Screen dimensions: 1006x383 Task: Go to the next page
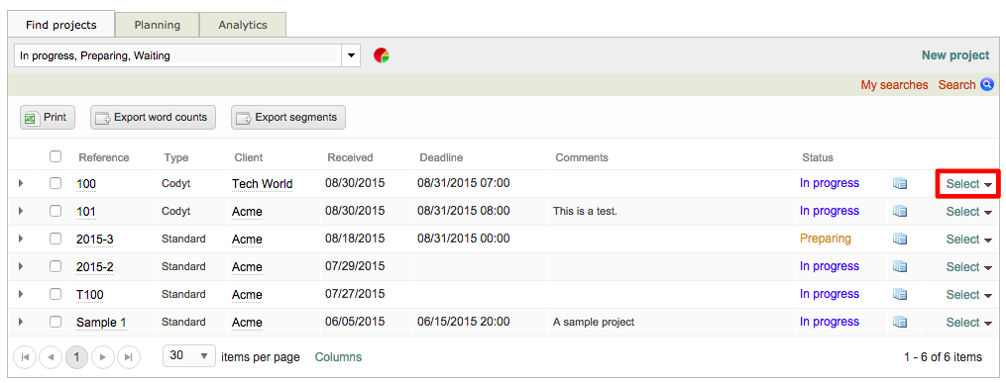tap(103, 356)
